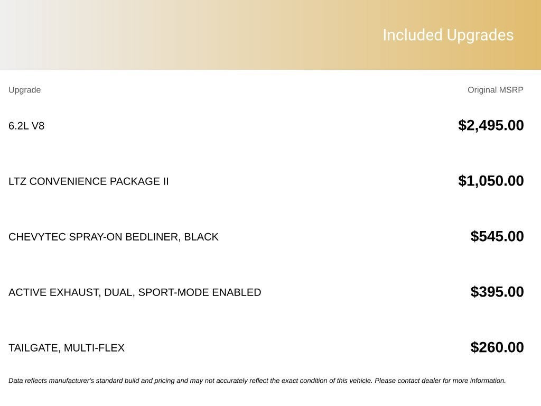
Task: Select Chevytec Spray-On Bedliner, Black entry
Action: coord(113,237)
